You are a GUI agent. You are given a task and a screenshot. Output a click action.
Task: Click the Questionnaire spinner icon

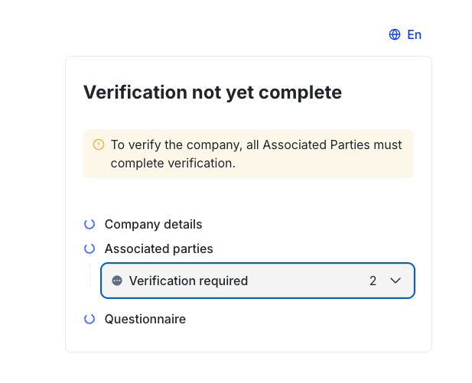point(90,319)
